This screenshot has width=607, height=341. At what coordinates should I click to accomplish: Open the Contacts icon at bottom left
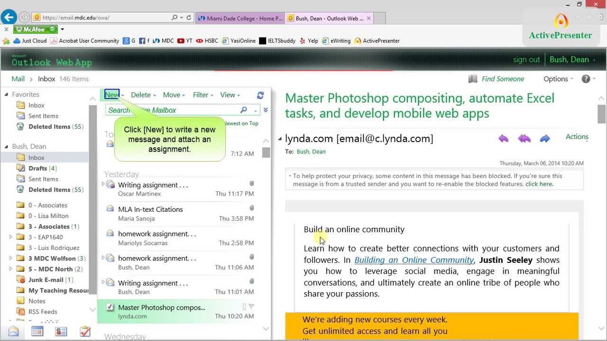[x=61, y=332]
